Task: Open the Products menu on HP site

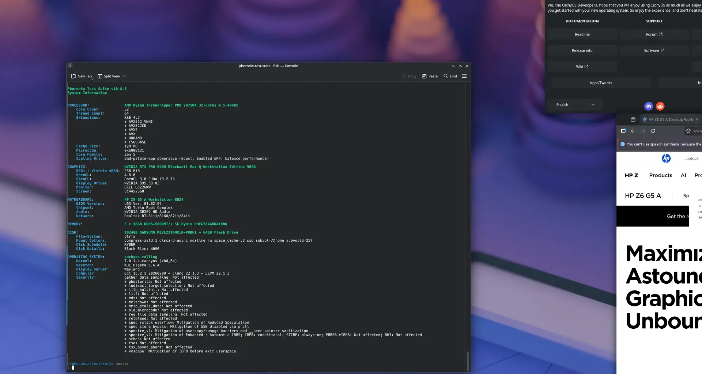Action: click(x=660, y=175)
